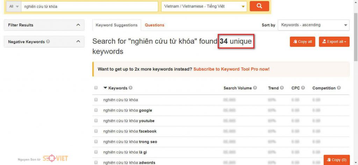The height and width of the screenshot is (165, 358).
Task: Click the CPC column header
Action: [295, 88]
